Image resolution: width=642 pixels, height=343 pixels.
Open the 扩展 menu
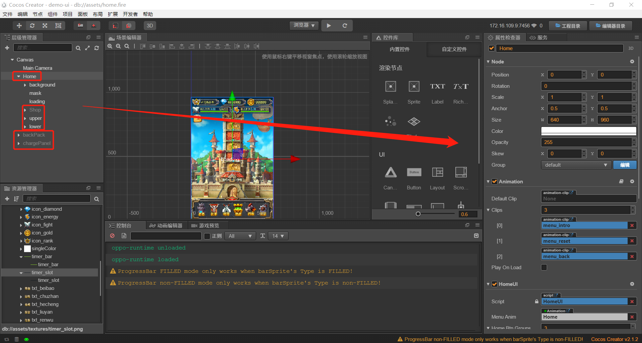(113, 14)
